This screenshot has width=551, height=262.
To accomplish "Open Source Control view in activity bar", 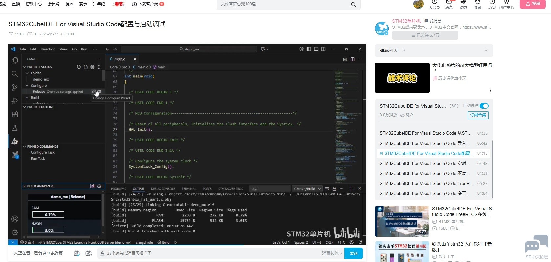I will click(15, 88).
